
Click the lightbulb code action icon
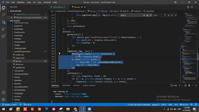pyautogui.click(x=59, y=54)
